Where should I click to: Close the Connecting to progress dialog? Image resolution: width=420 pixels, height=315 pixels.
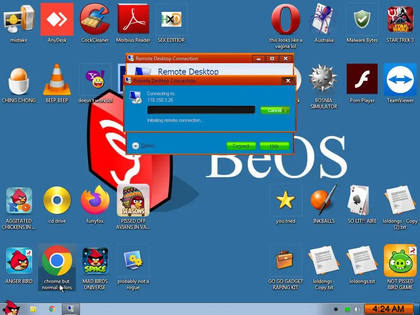click(288, 81)
